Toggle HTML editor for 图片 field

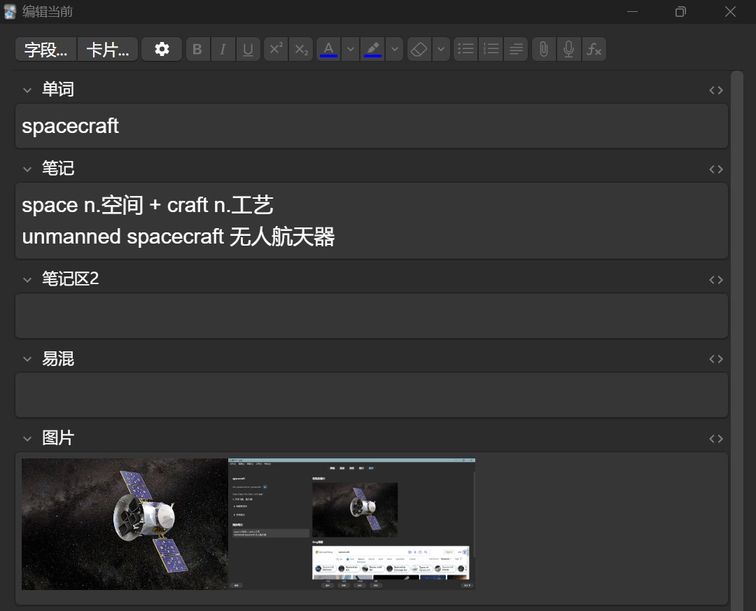point(715,439)
